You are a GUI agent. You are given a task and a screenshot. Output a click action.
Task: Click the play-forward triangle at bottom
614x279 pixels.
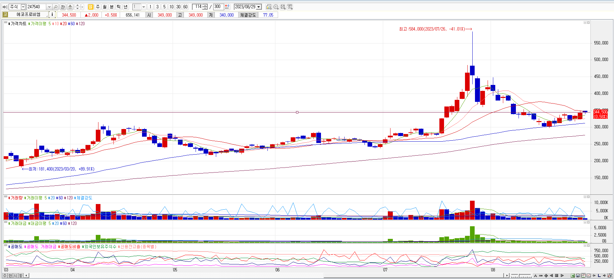(562, 275)
